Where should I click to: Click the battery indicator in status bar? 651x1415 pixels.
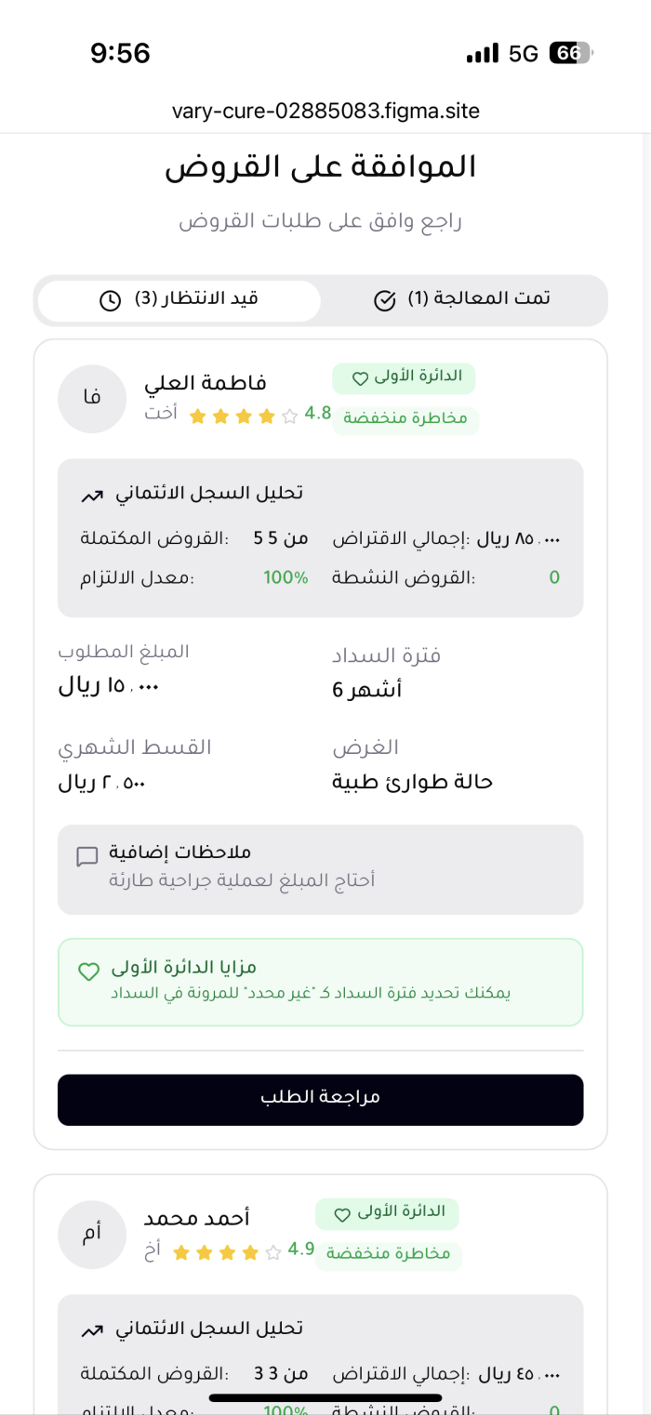(x=569, y=53)
